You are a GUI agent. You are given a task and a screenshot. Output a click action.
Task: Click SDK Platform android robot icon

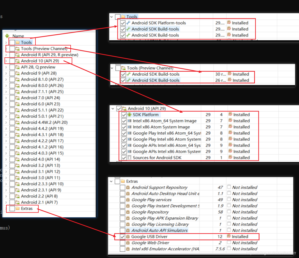(x=129, y=114)
